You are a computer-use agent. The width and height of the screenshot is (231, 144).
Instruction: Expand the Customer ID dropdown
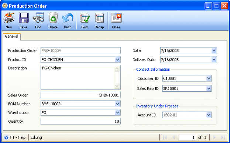pos(208,78)
